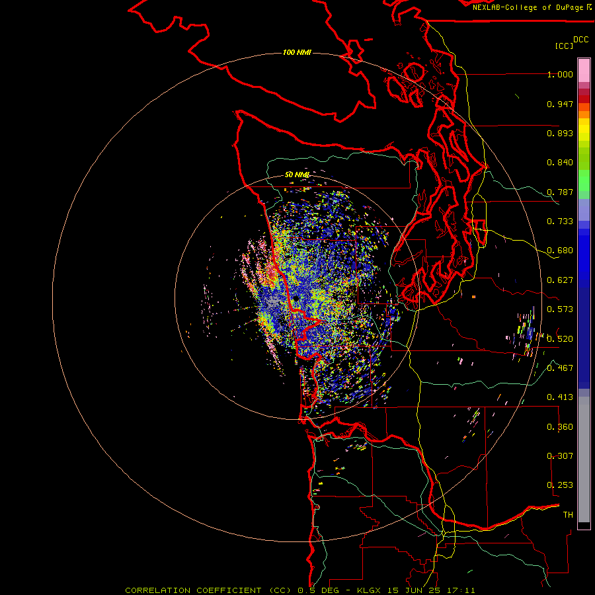Image resolution: width=595 pixels, height=595 pixels.
Task: Select the 0.467 legend value
Action: click(560, 368)
